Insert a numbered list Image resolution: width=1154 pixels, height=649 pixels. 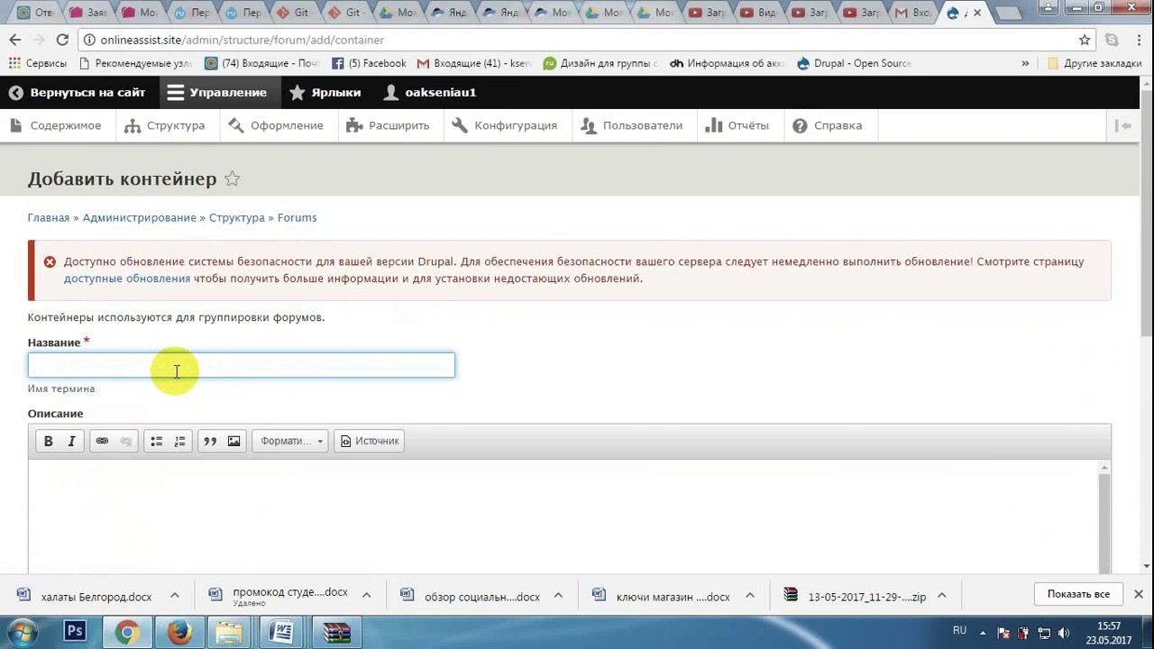(179, 441)
